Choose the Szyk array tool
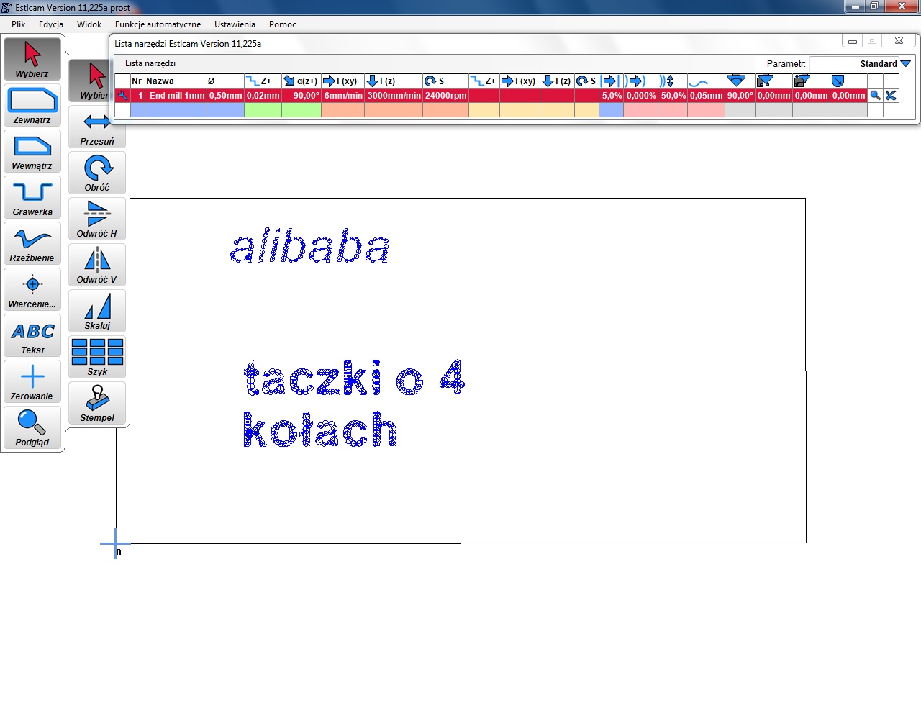 click(x=97, y=357)
